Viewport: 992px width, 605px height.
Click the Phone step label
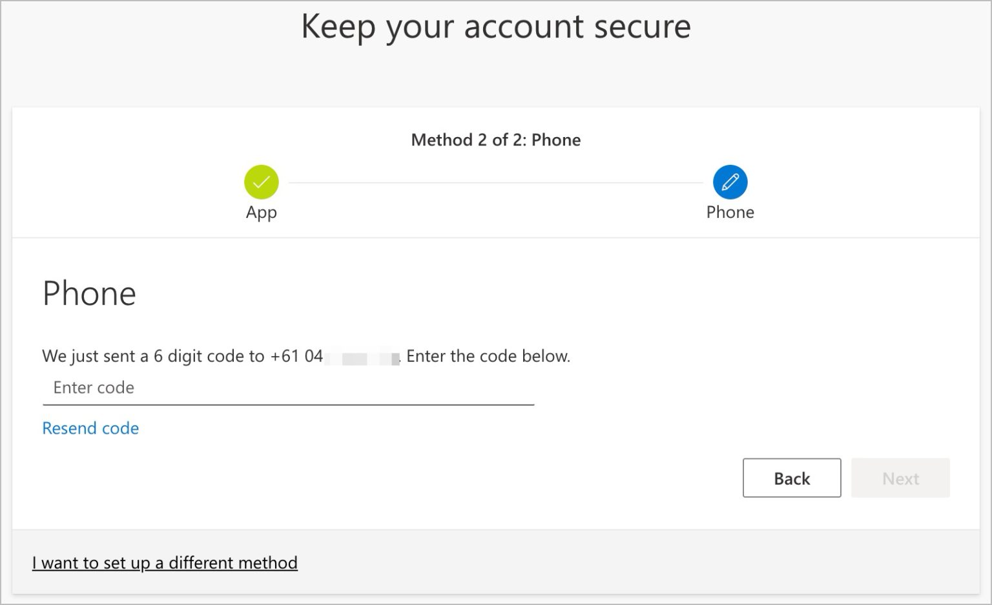tap(730, 212)
